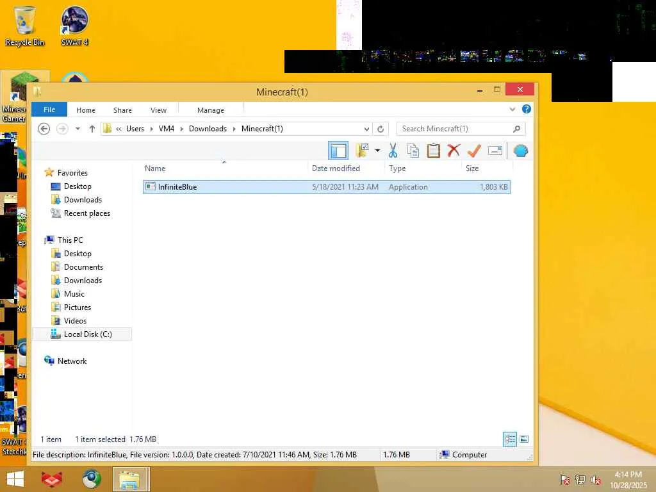Open Recent places in Favorites
Screen dimensions: 656x492
(87, 213)
